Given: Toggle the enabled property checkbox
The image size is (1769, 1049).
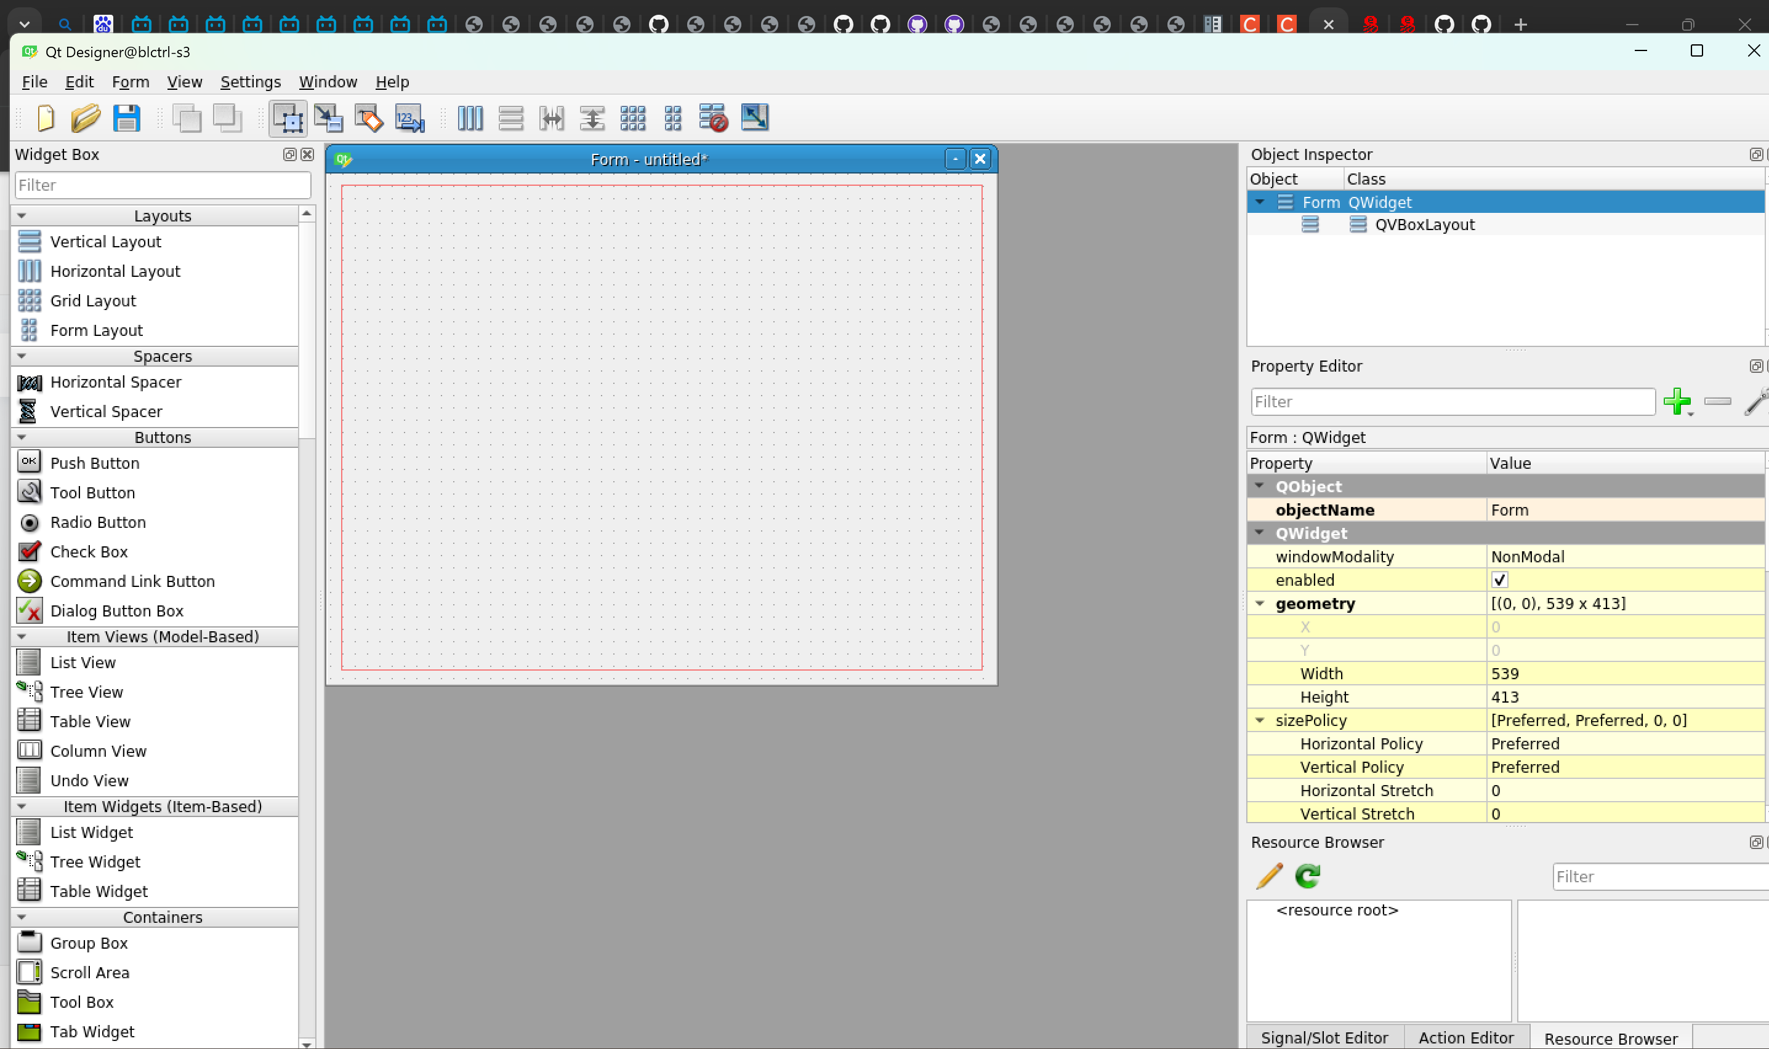Looking at the screenshot, I should [1499, 580].
